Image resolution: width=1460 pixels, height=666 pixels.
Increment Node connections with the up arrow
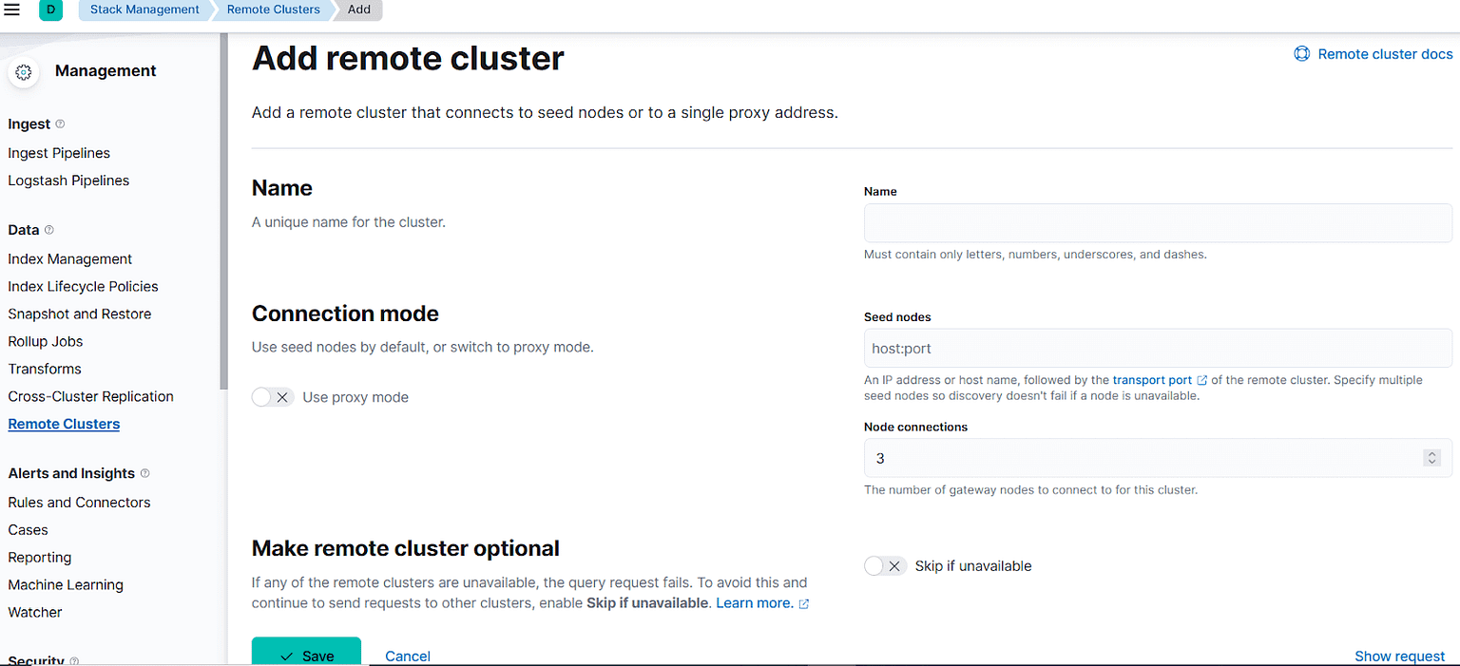click(1431, 453)
